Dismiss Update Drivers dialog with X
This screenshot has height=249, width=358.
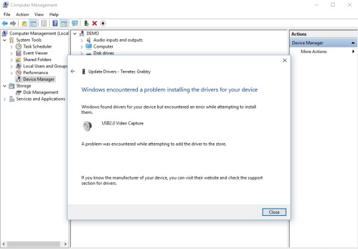coord(285,60)
